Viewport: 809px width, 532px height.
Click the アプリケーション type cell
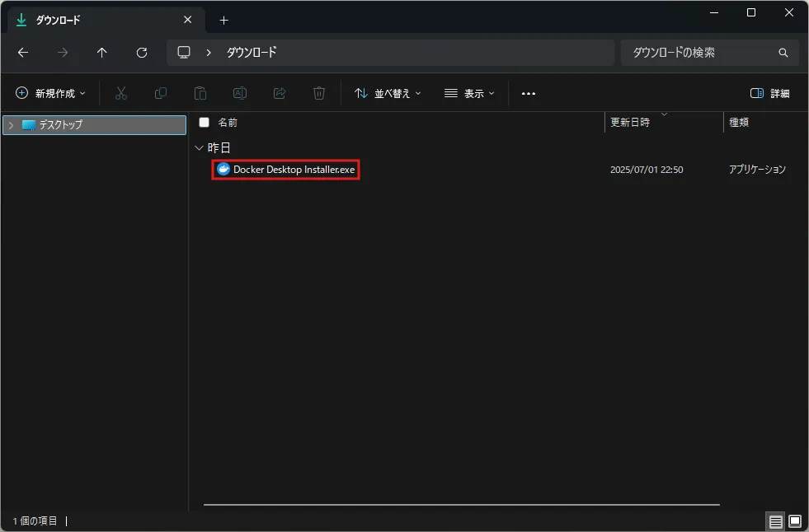(x=757, y=170)
